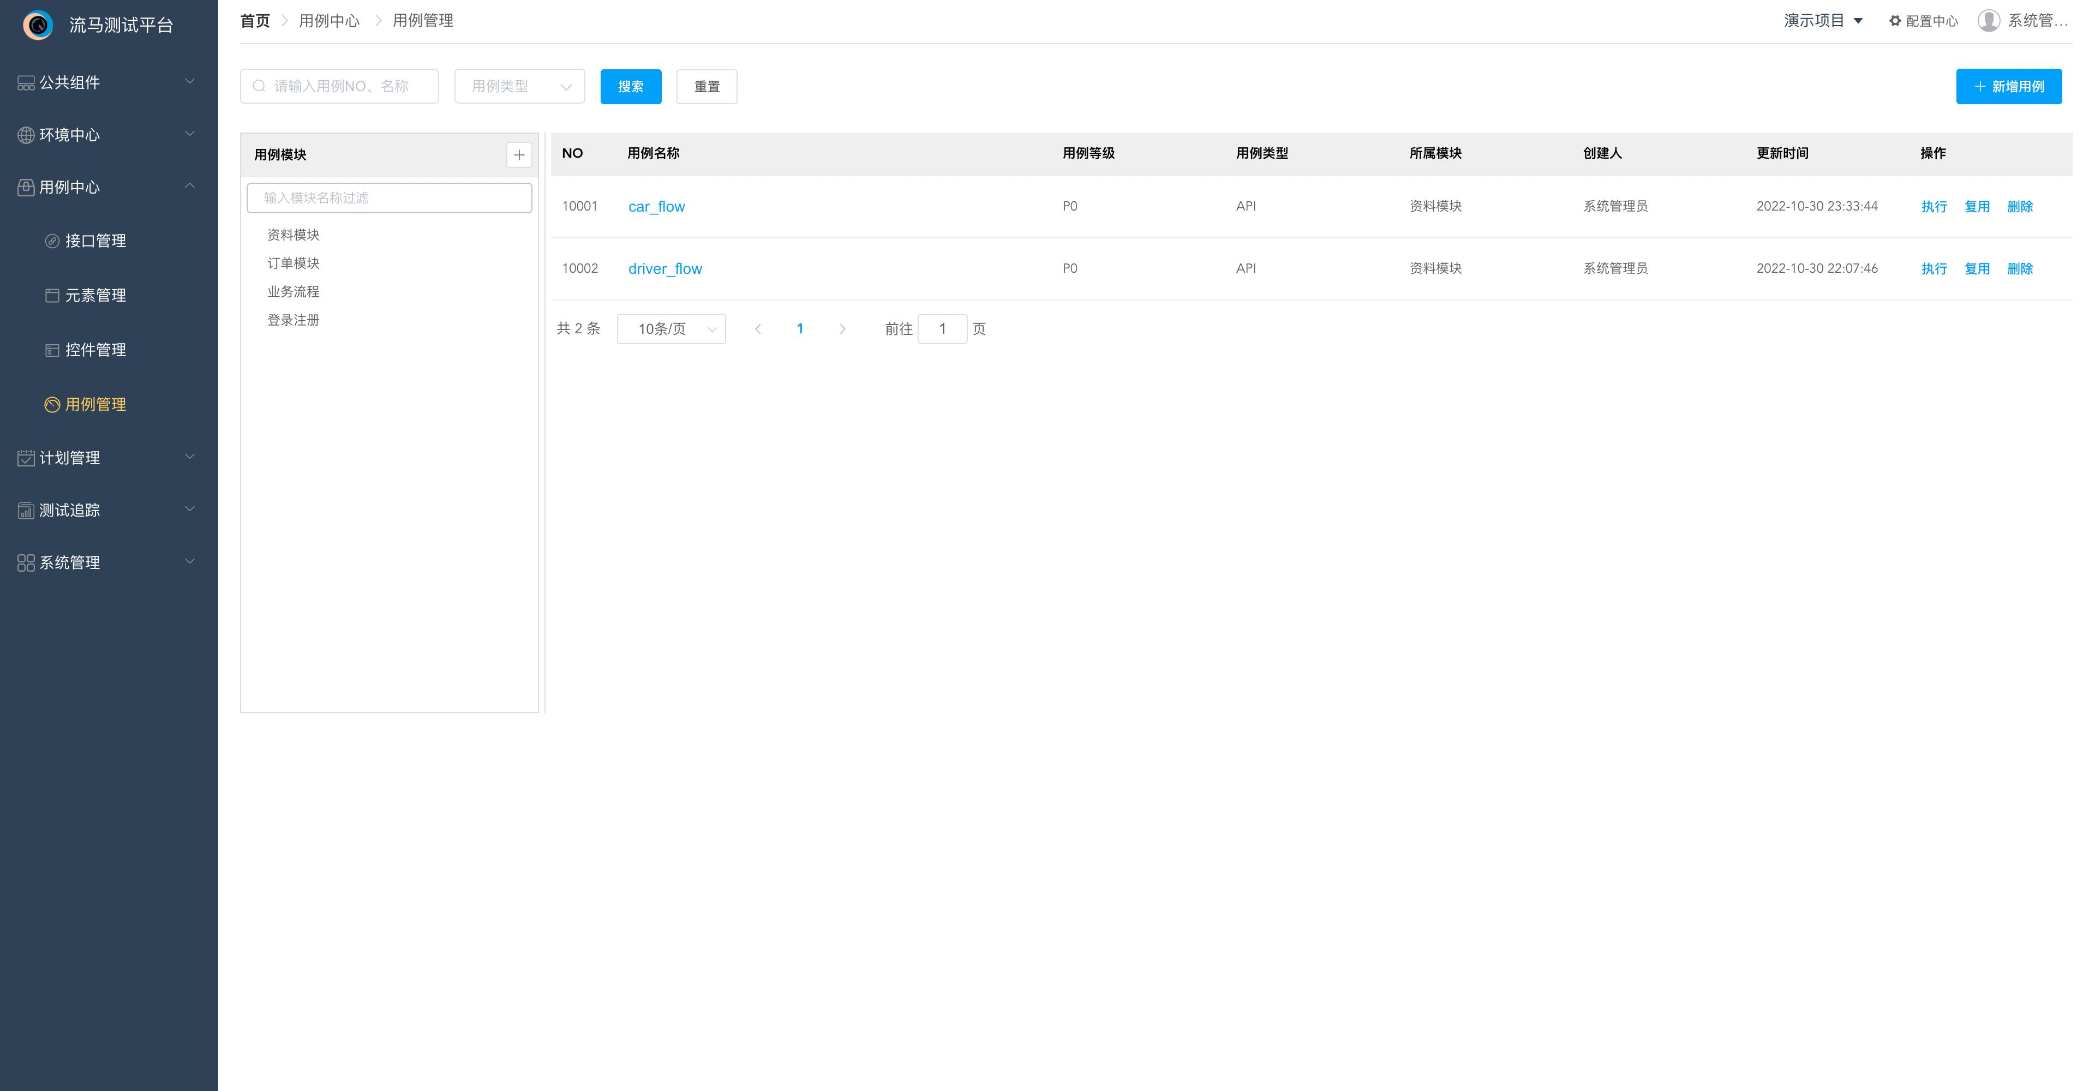Expand the 公共组件 sidebar menu
This screenshot has width=2095, height=1091.
(107, 82)
